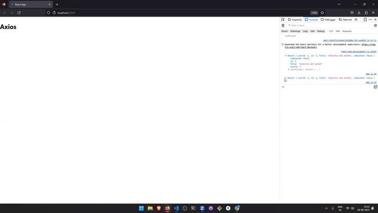Toggle Requests filter in console
Viewport: 378px width, 213px height.
click(x=347, y=31)
